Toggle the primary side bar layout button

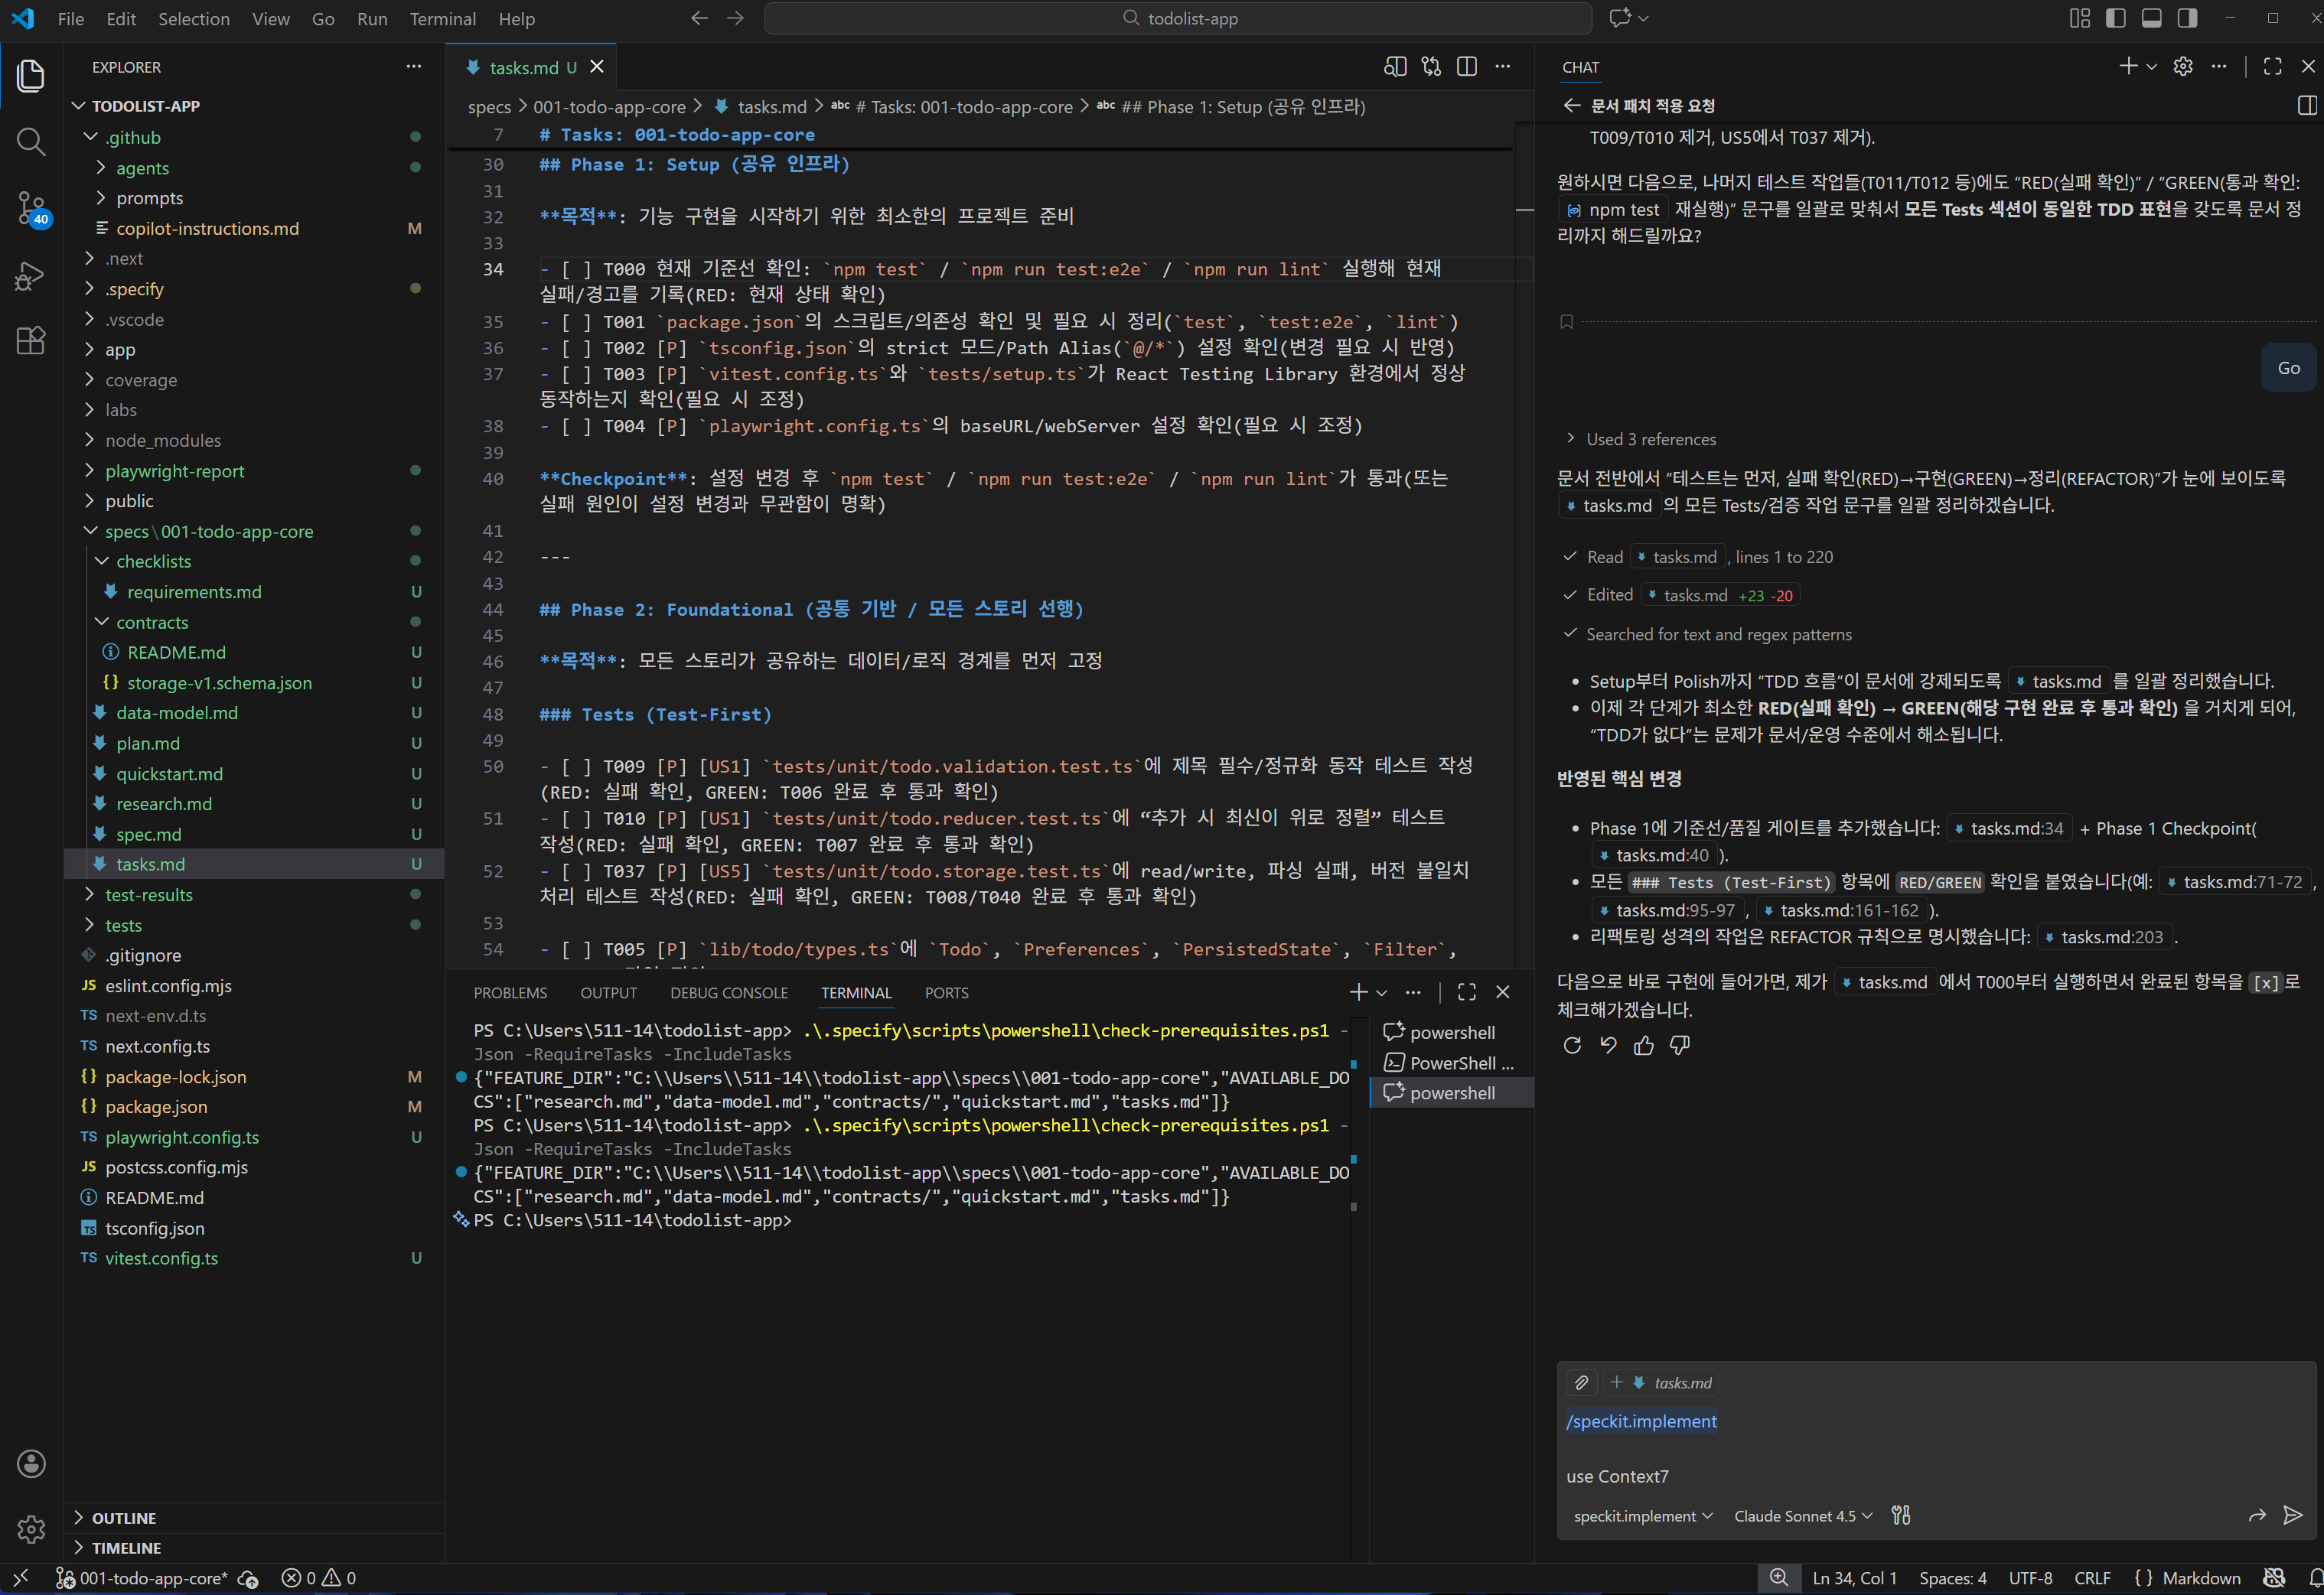(2116, 18)
